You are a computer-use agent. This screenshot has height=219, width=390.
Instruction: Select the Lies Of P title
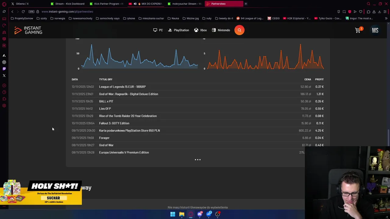click(x=105, y=109)
